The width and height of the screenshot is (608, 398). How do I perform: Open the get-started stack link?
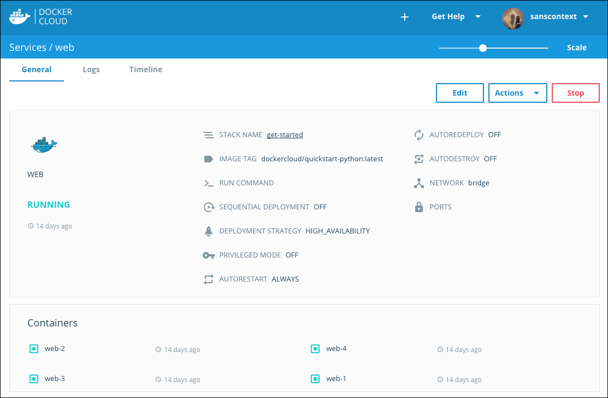click(x=285, y=135)
